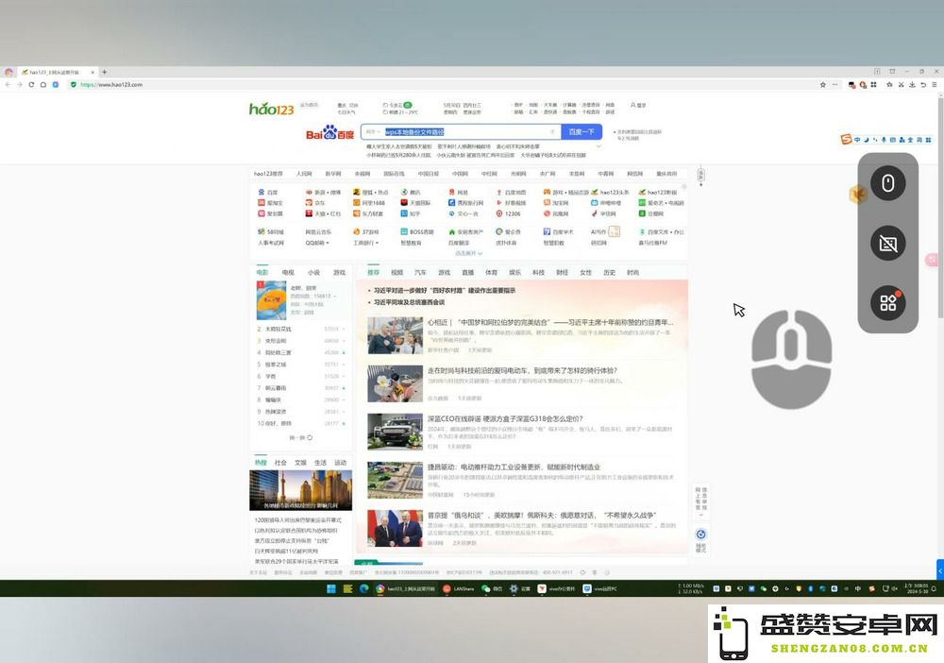Expand hot search list chevron under search

click(x=599, y=146)
